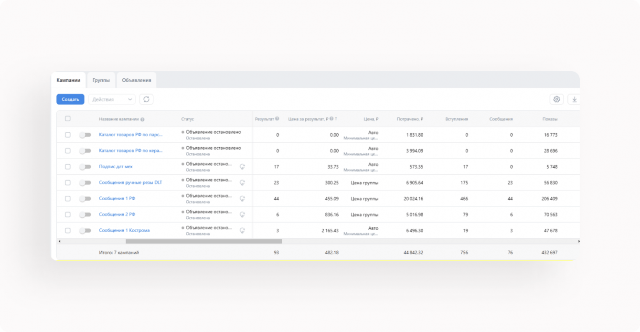Open campaign Каталог товаров РФ по кера

pos(131,150)
